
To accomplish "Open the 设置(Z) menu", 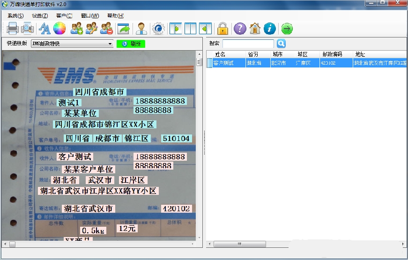I will click(40, 15).
